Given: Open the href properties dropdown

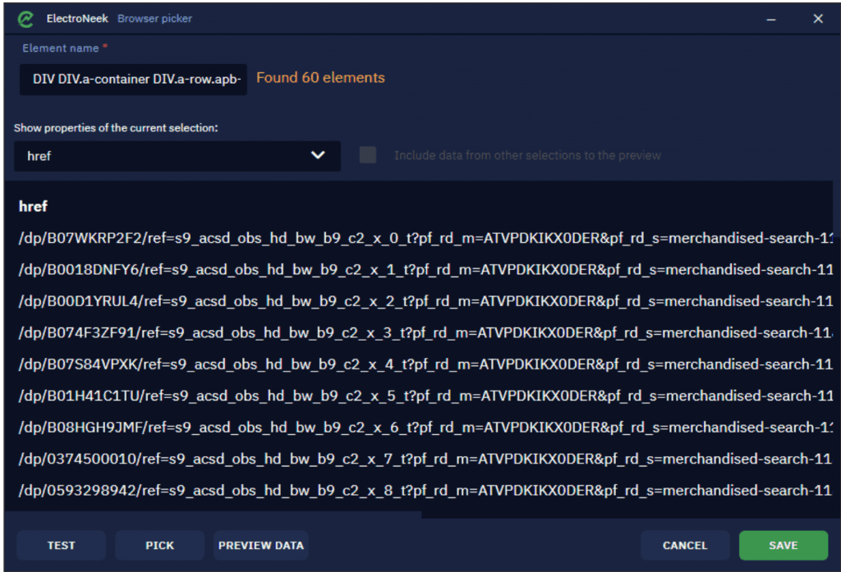Looking at the screenshot, I should [x=177, y=156].
